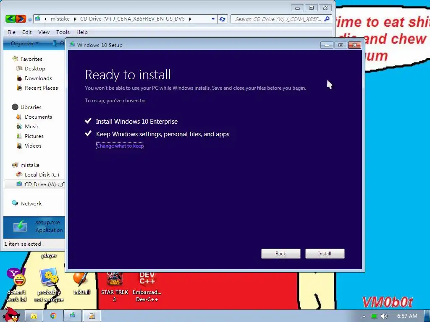Open the InkBall desktop shortcut
Image resolution: width=430 pixels, height=322 pixels.
(81, 284)
